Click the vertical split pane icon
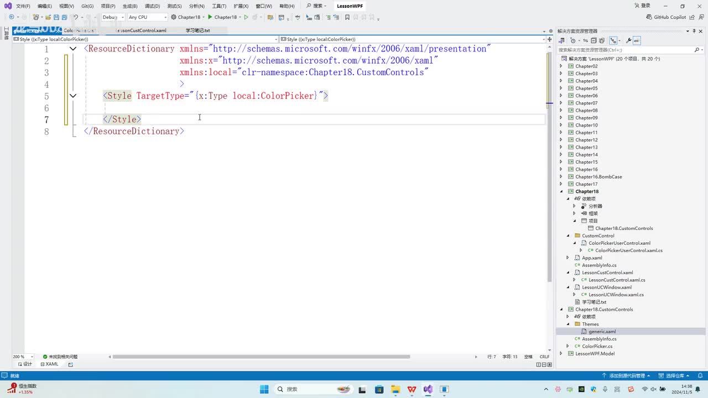Image resolution: width=708 pixels, height=398 pixels. (539, 364)
